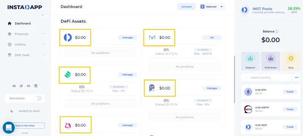The height and width of the screenshot is (136, 303).
Task: Open the Discord icon link
Action: 28,86
